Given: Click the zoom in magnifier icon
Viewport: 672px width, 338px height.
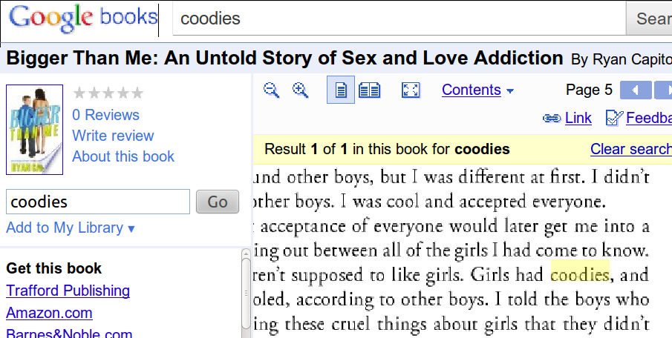Looking at the screenshot, I should tap(300, 90).
